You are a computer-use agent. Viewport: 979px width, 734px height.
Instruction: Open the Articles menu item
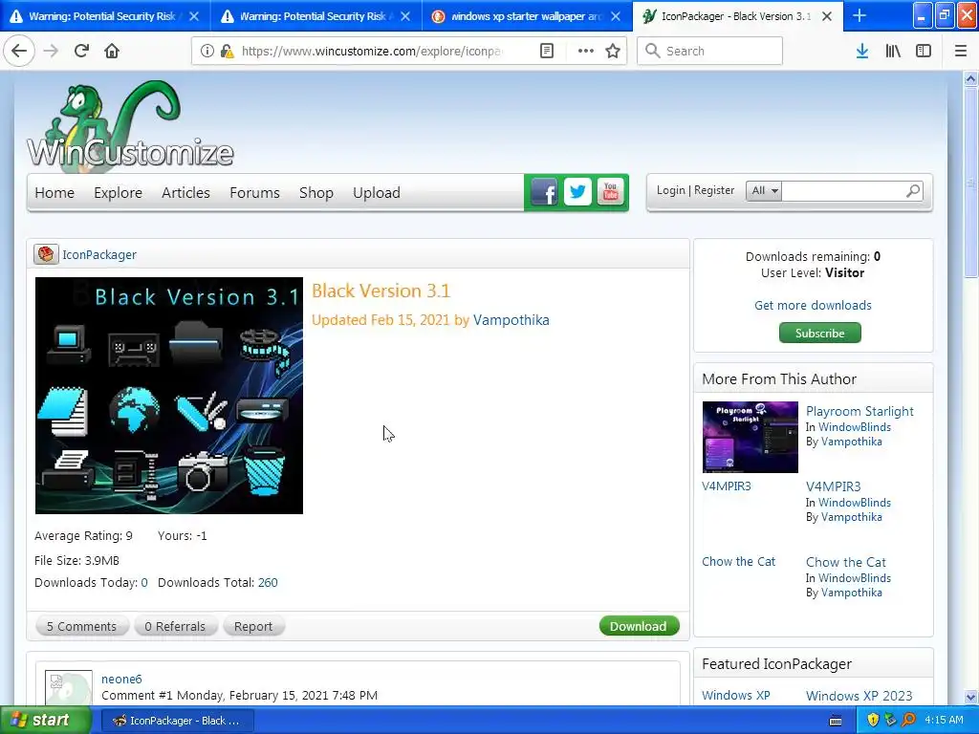[185, 193]
